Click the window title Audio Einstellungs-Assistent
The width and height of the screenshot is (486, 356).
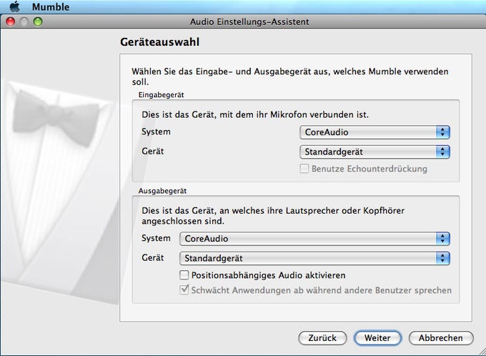[x=249, y=22]
